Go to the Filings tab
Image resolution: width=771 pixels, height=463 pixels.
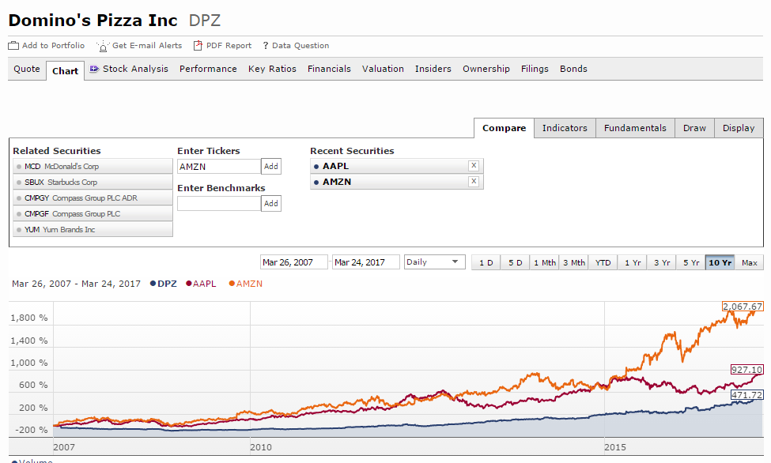click(x=535, y=69)
